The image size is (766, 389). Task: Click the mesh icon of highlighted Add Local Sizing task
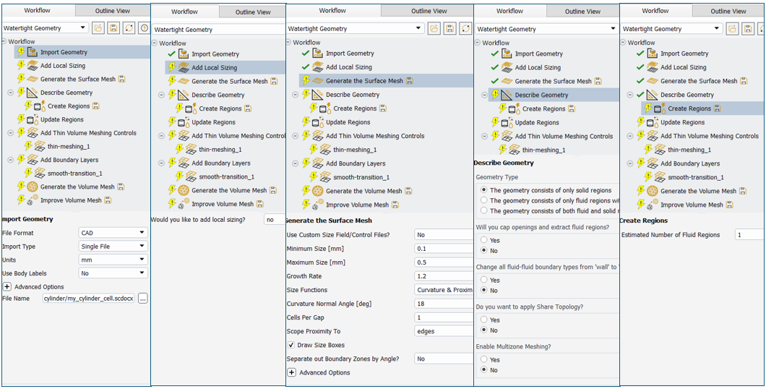coord(184,67)
